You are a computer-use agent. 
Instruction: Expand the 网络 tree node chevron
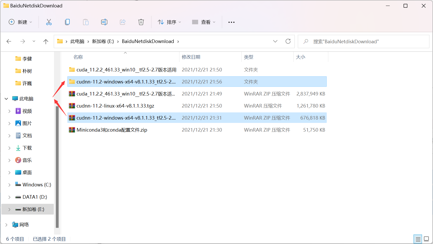click(x=6, y=225)
